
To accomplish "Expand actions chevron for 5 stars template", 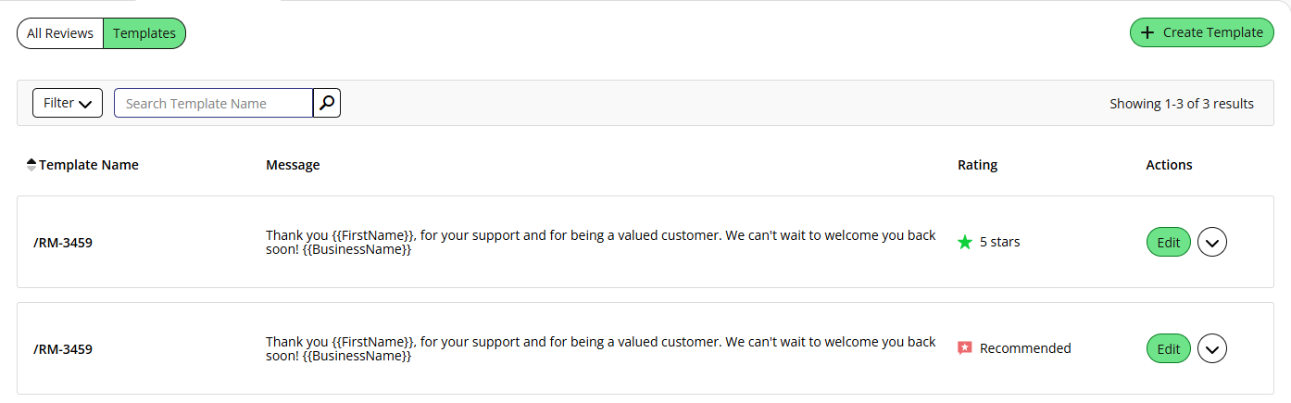I will [1212, 243].
